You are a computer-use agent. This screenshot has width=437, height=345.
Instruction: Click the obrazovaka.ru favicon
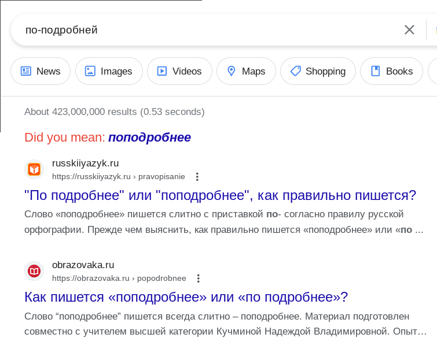34,271
